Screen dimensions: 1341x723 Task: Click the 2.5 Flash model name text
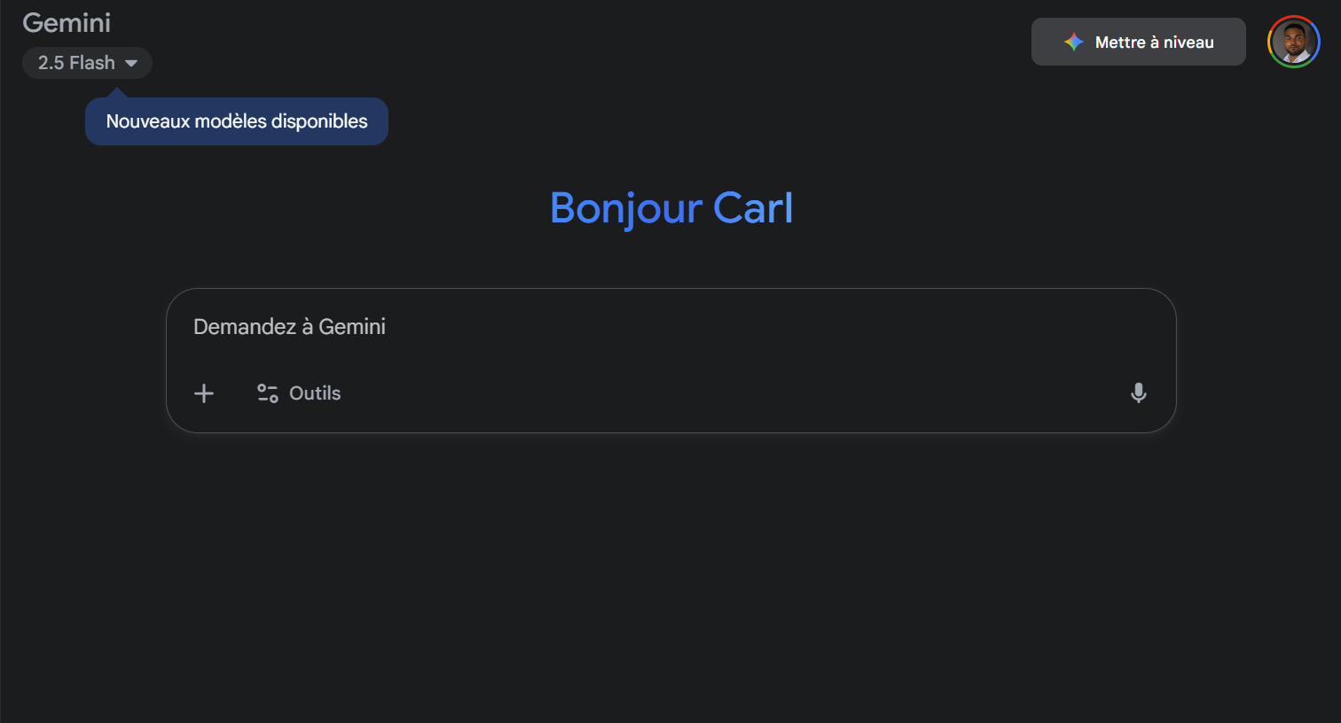(76, 63)
